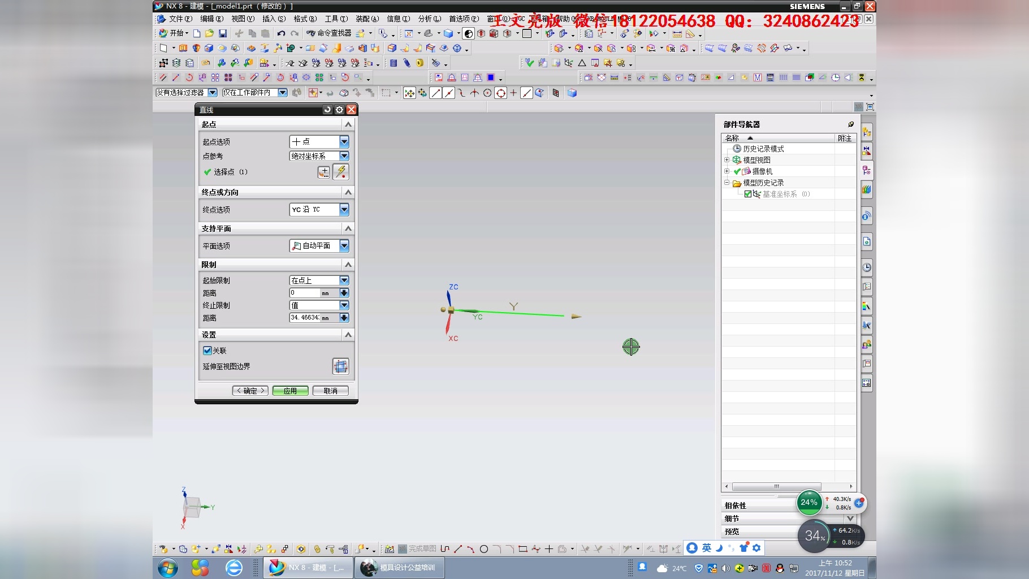Click the inferred point lightning icon

[x=341, y=172]
